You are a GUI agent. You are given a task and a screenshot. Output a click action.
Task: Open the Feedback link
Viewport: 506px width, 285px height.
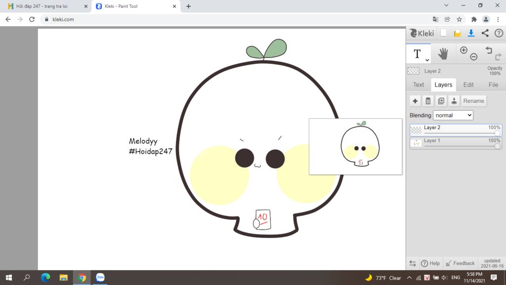[x=460, y=263]
